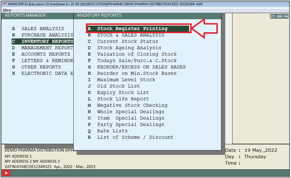Select ACCOUNTS REPORTS entry

[x=46, y=54]
